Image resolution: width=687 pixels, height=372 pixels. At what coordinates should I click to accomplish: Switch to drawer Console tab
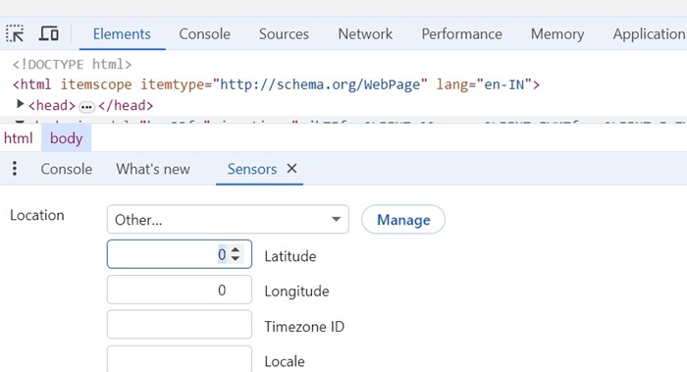point(67,169)
